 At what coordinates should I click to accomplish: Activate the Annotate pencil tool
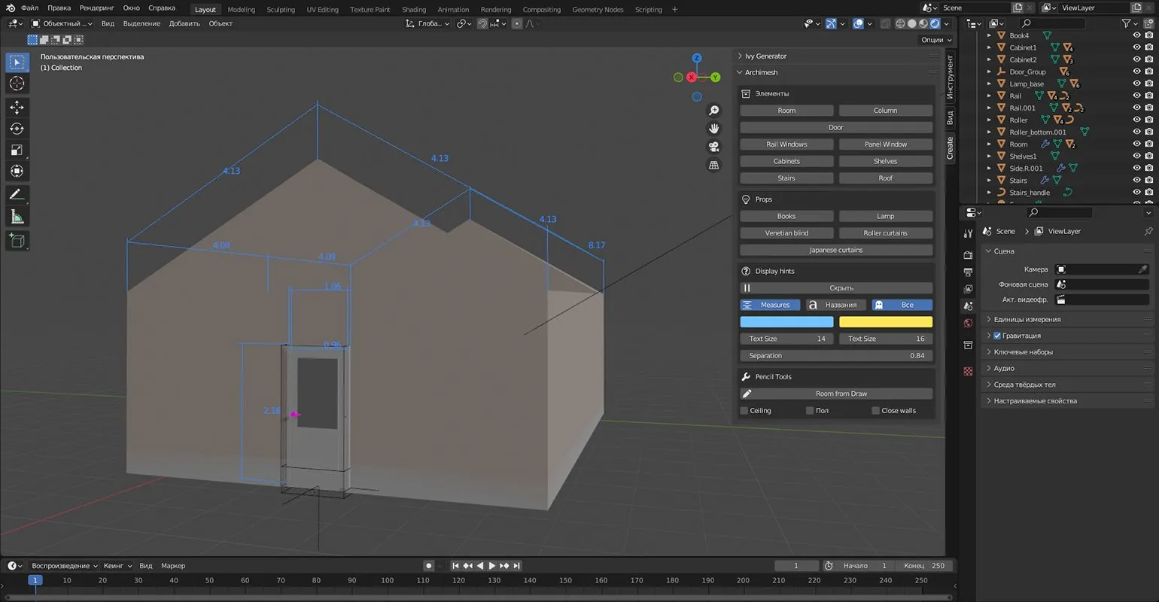coord(17,194)
